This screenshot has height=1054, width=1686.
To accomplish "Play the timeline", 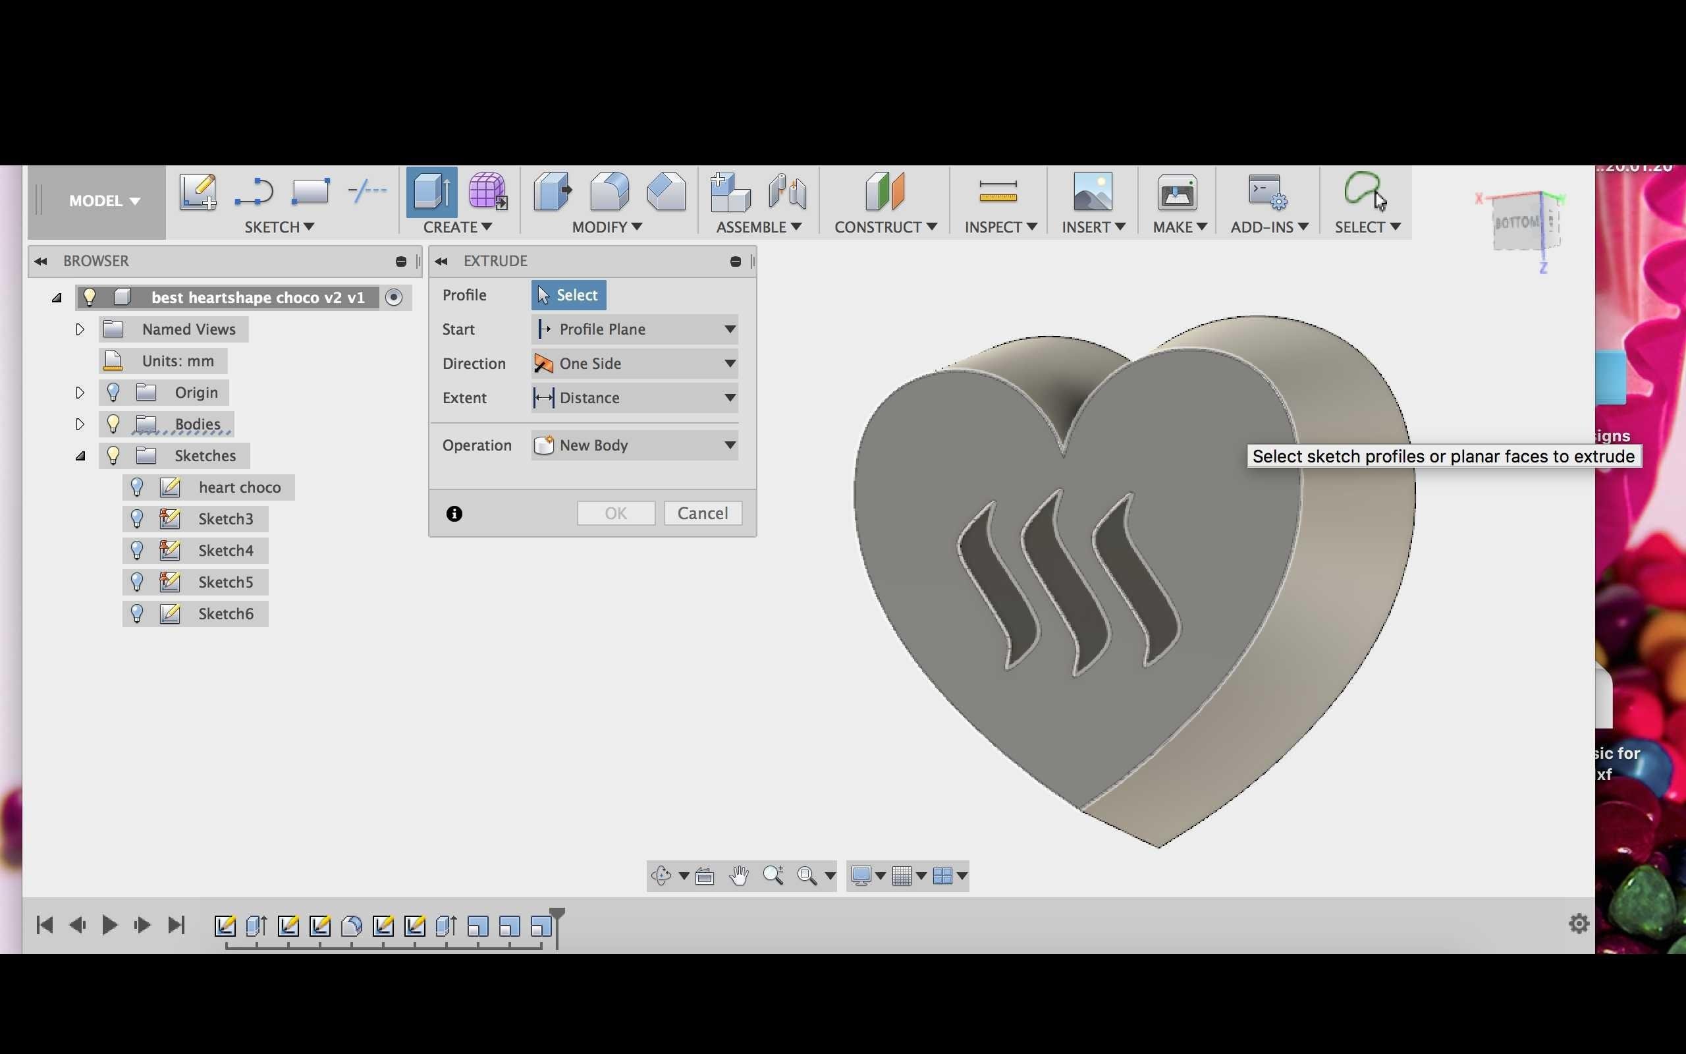I will (109, 925).
